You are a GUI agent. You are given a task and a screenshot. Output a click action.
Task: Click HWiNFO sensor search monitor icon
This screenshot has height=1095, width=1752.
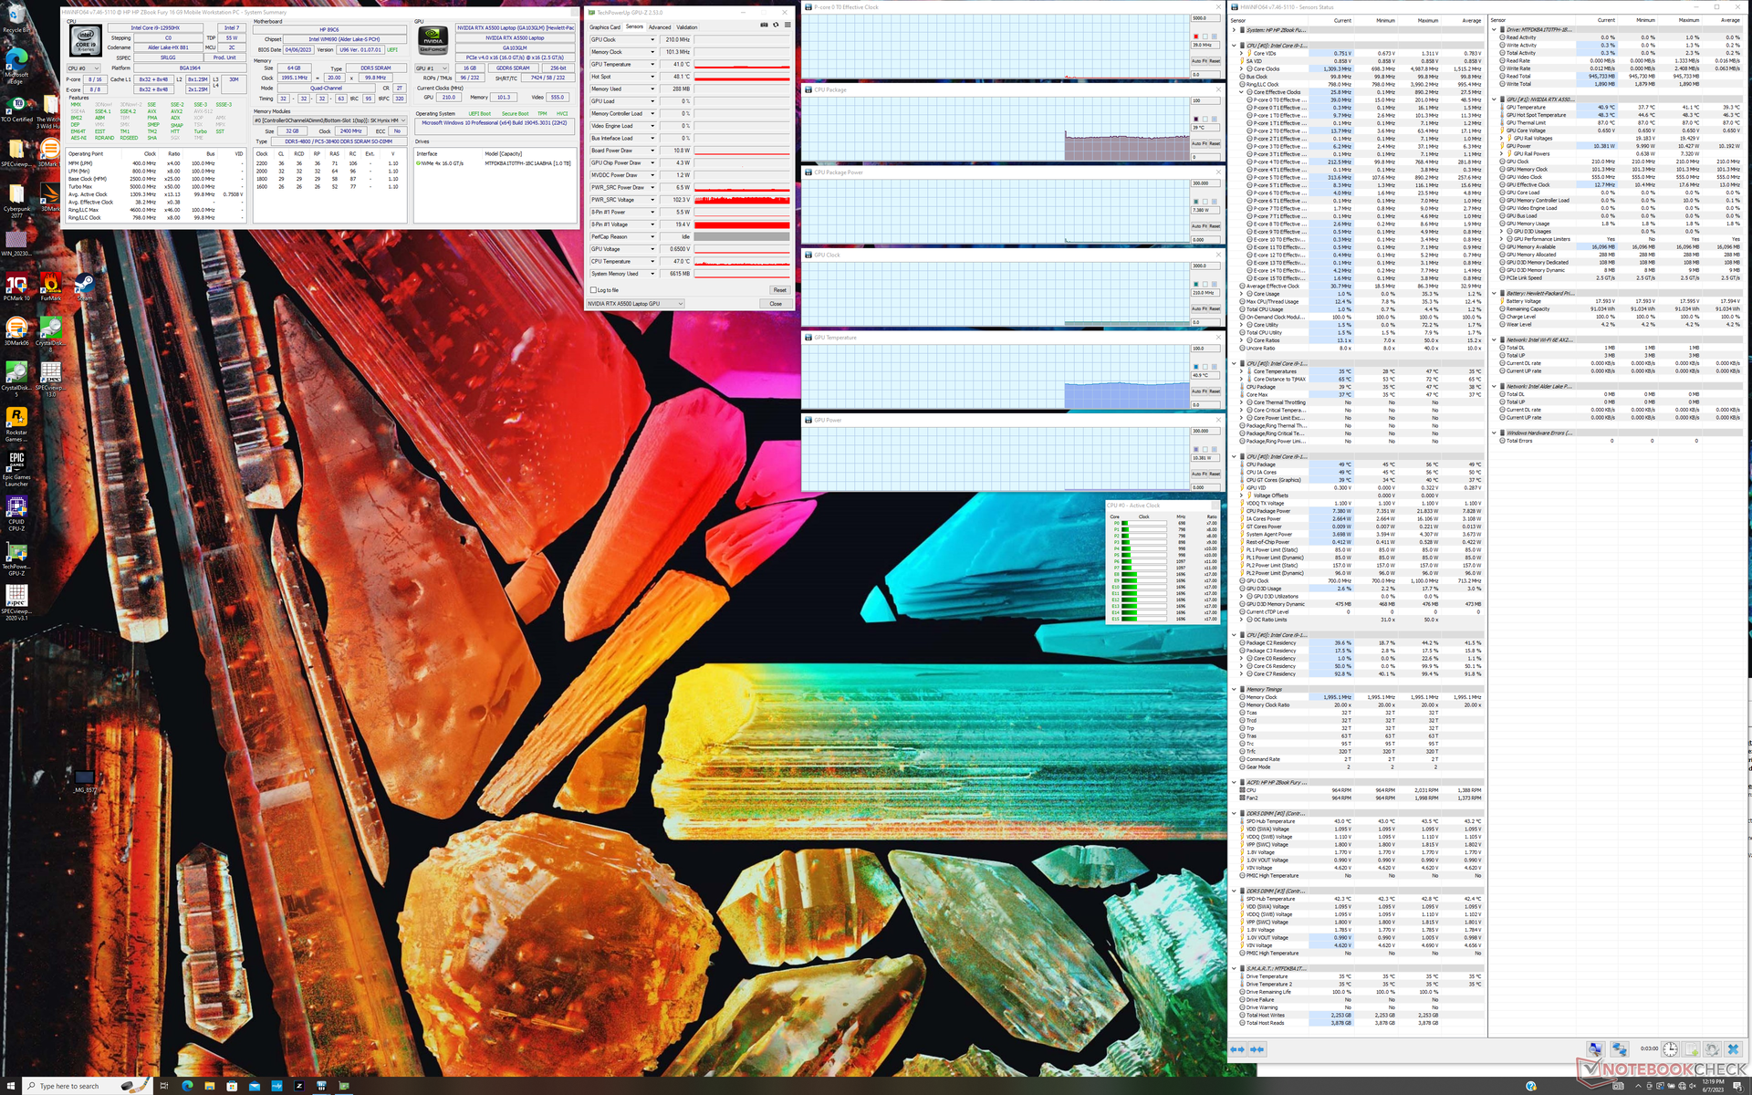point(1594,1049)
